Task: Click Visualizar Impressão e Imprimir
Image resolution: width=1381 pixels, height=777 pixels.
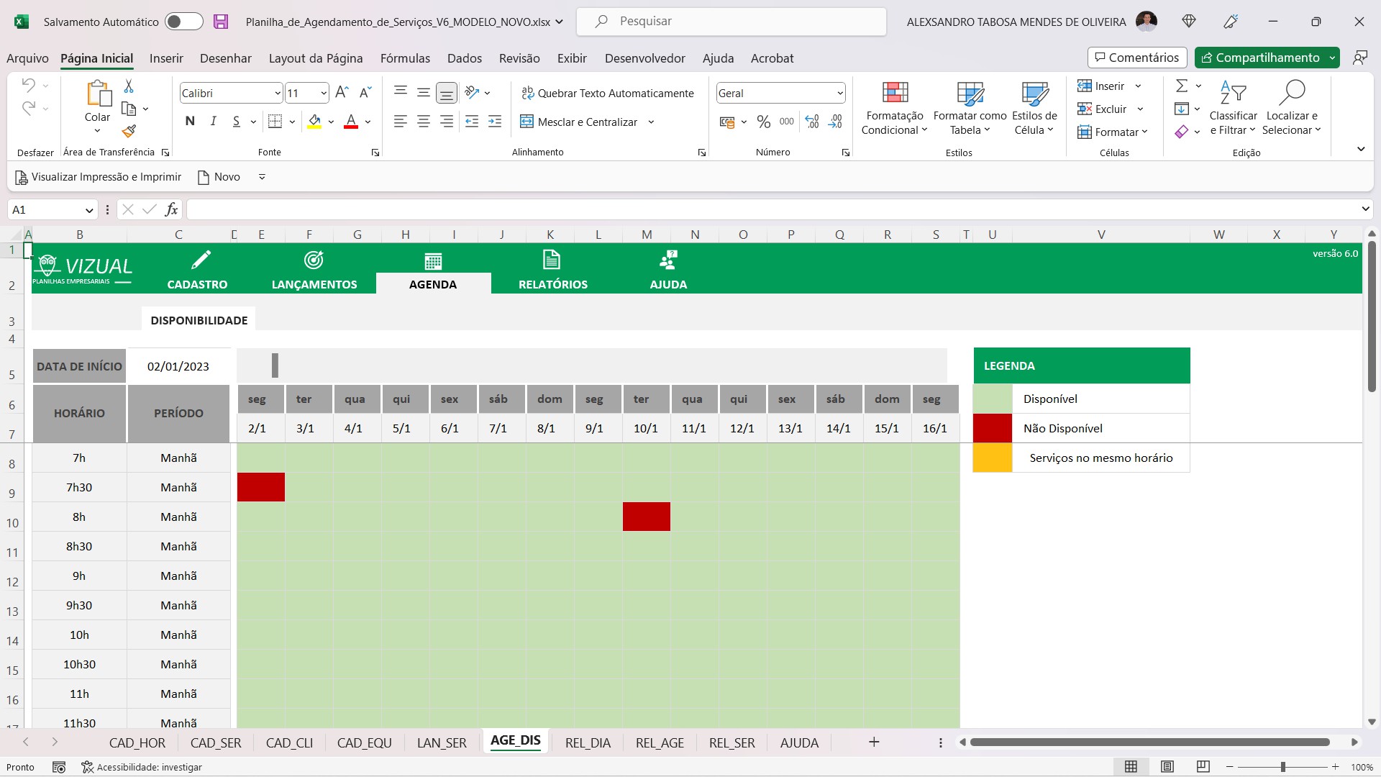Action: pos(98,176)
